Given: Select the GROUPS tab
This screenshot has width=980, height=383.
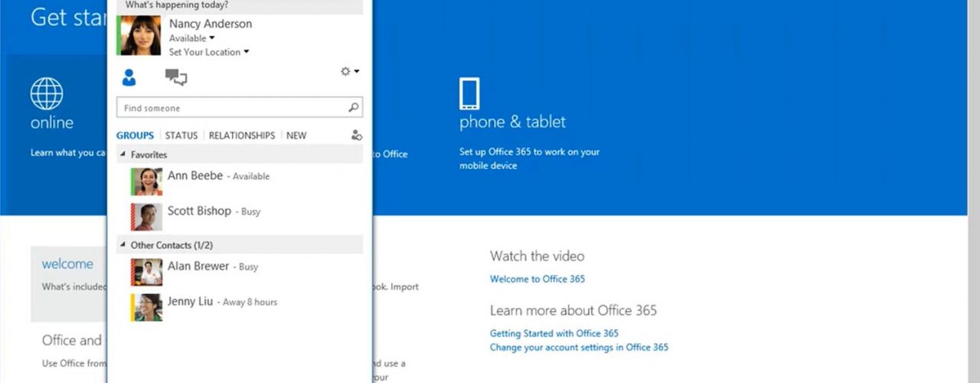Looking at the screenshot, I should click(x=135, y=136).
